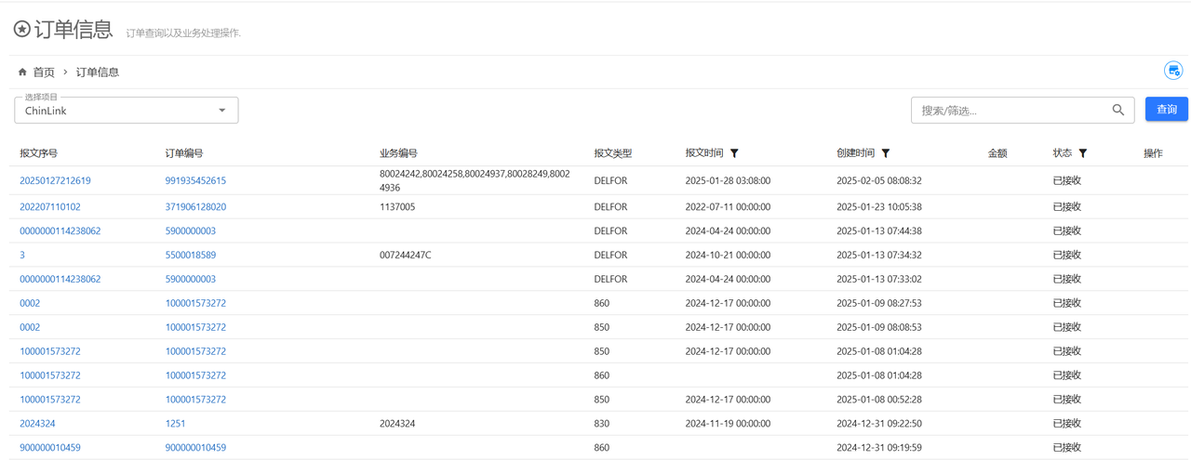Image resolution: width=1191 pixels, height=460 pixels.
Task: Click the star icon beside 订单信息 title
Action: [21, 30]
